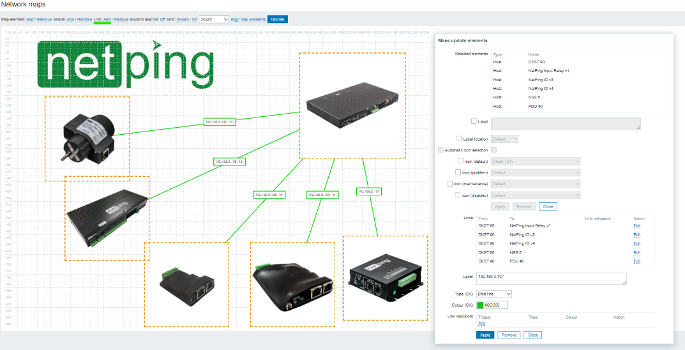This screenshot has height=350, width=685.
Task: Select the large rack-mount device at the map center
Action: click(x=352, y=105)
